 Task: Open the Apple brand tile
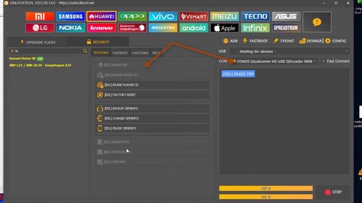(x=225, y=28)
